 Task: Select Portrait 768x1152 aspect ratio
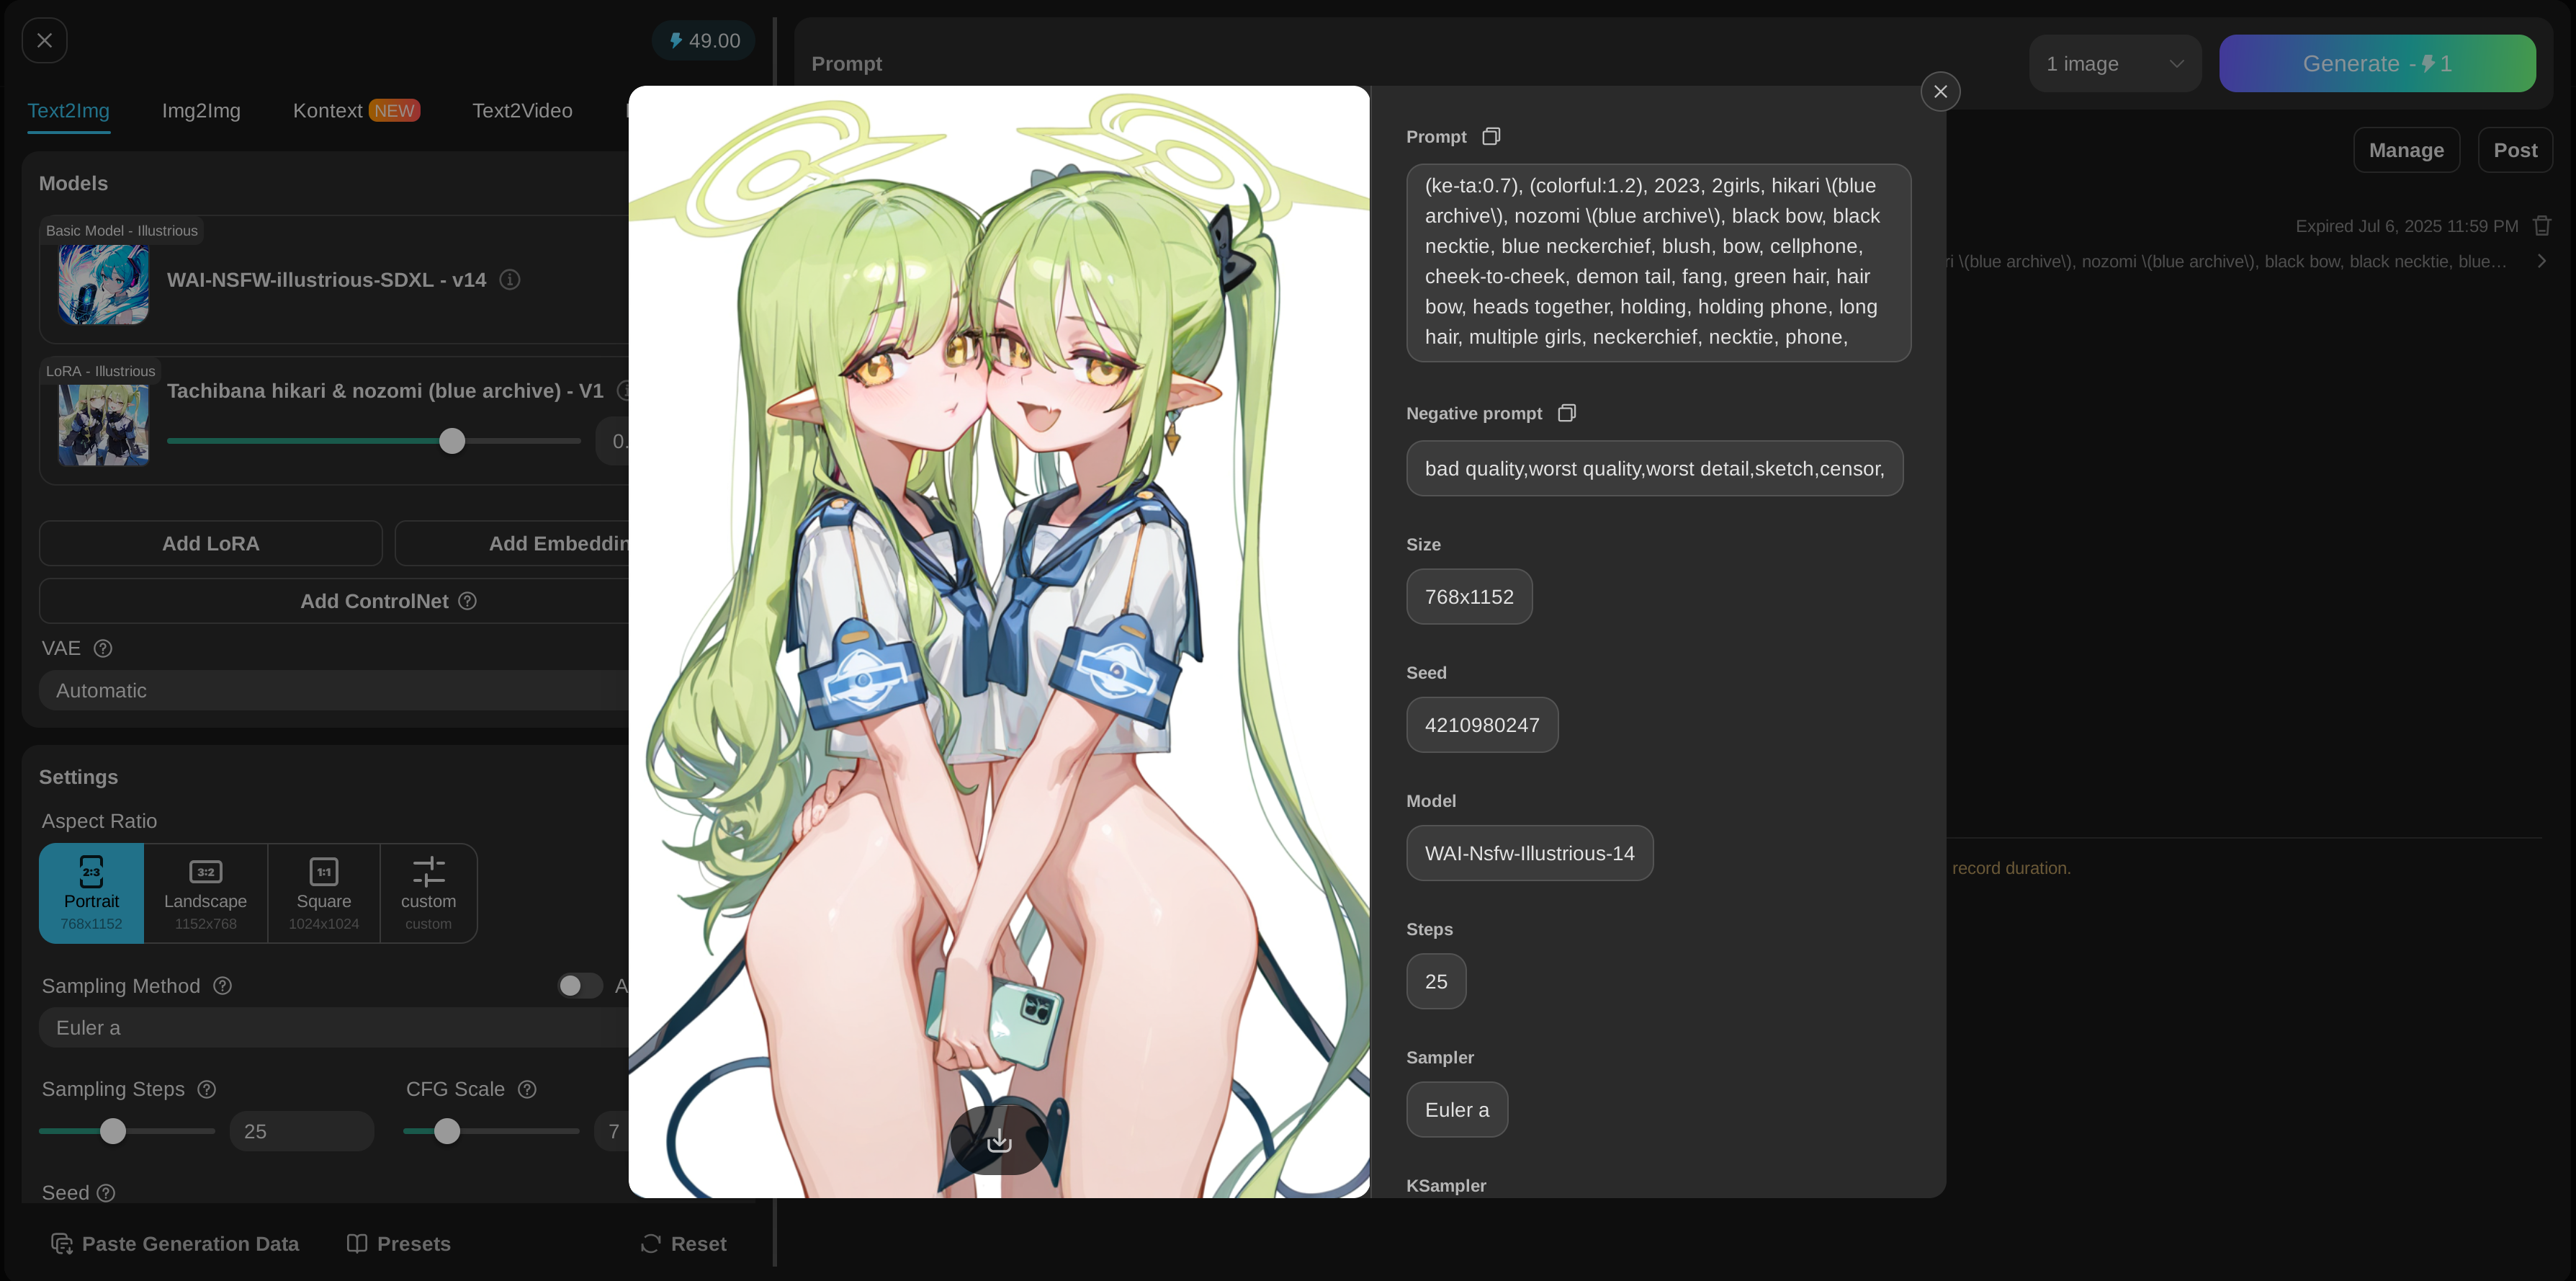[x=92, y=893]
